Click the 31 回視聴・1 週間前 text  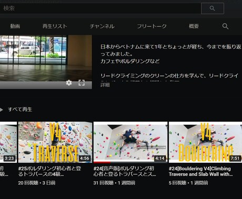114,183
